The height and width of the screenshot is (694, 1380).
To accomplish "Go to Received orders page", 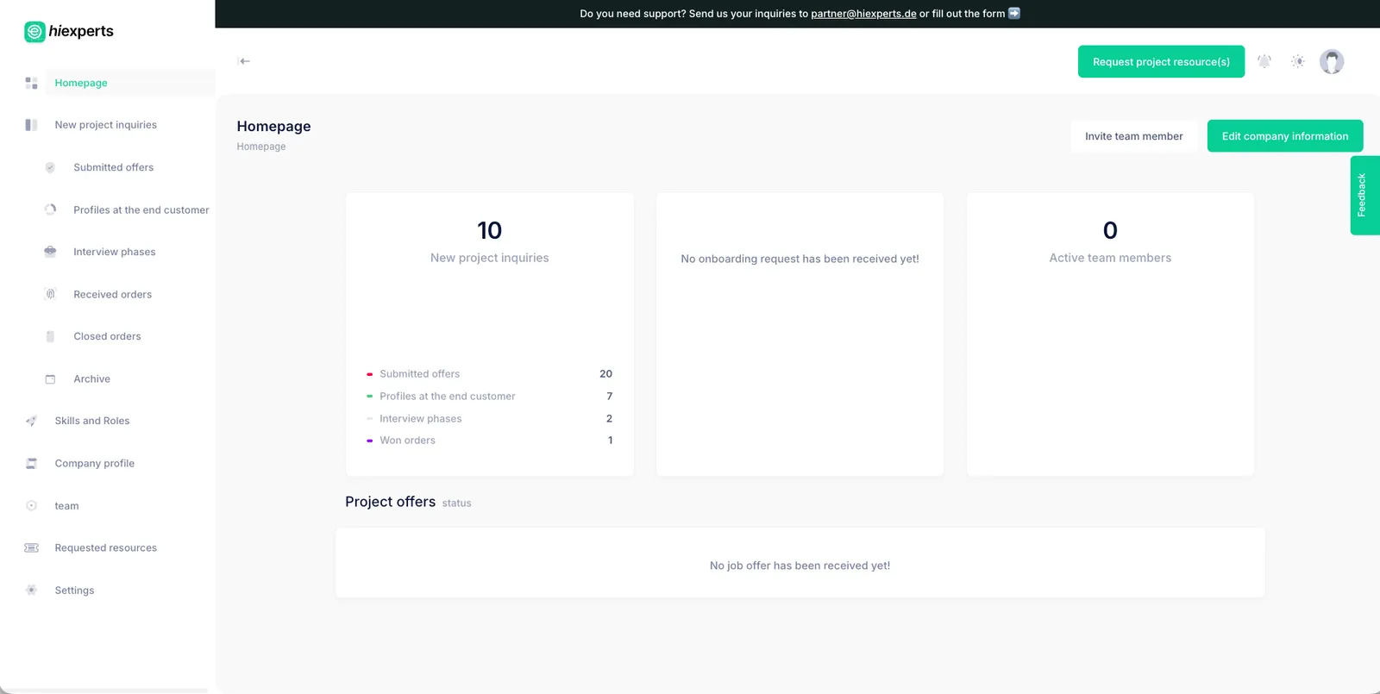I will coord(113,294).
